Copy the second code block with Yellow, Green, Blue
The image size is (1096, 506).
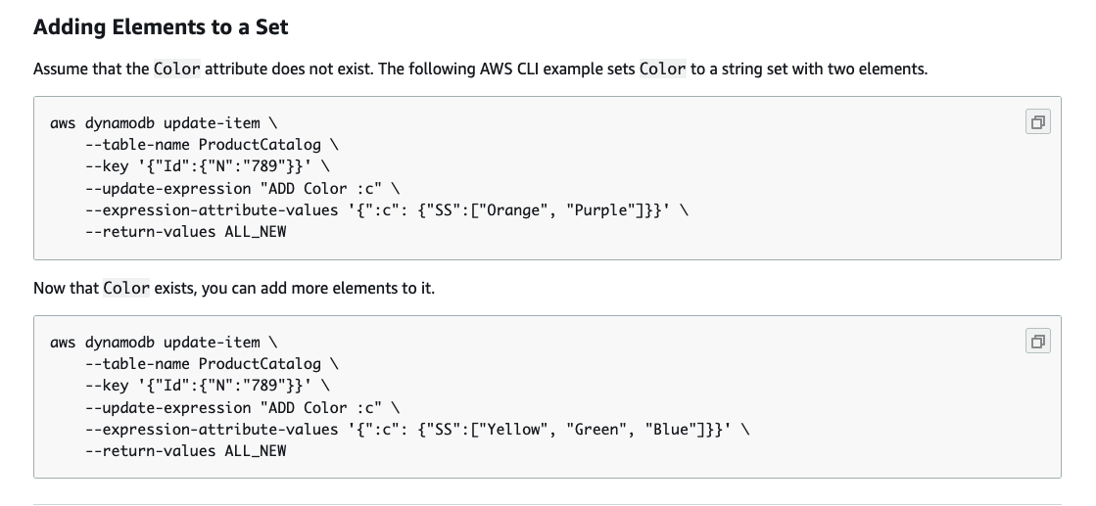click(x=1038, y=341)
